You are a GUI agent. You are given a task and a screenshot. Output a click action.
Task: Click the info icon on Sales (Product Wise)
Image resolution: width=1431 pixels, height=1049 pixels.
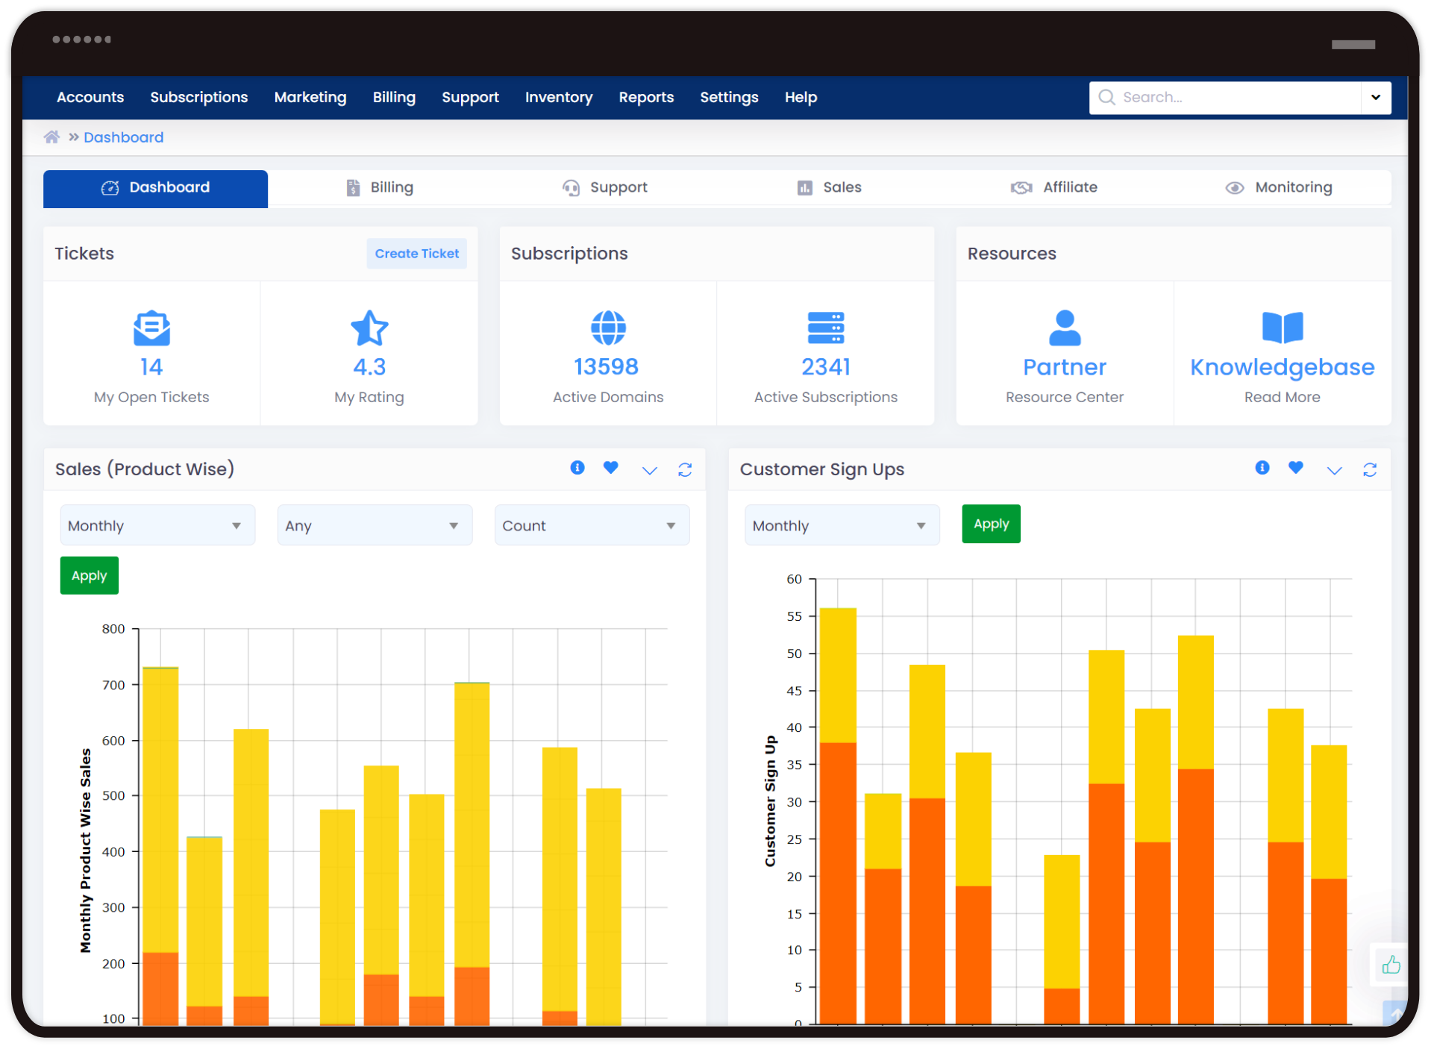tap(577, 468)
